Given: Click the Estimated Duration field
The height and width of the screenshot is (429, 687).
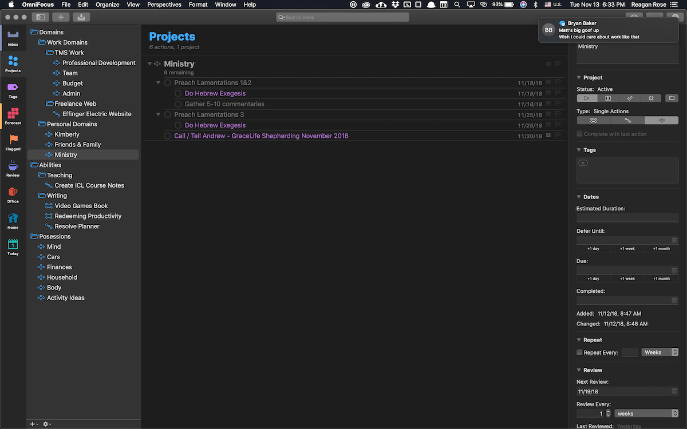Looking at the screenshot, I should tap(627, 218).
